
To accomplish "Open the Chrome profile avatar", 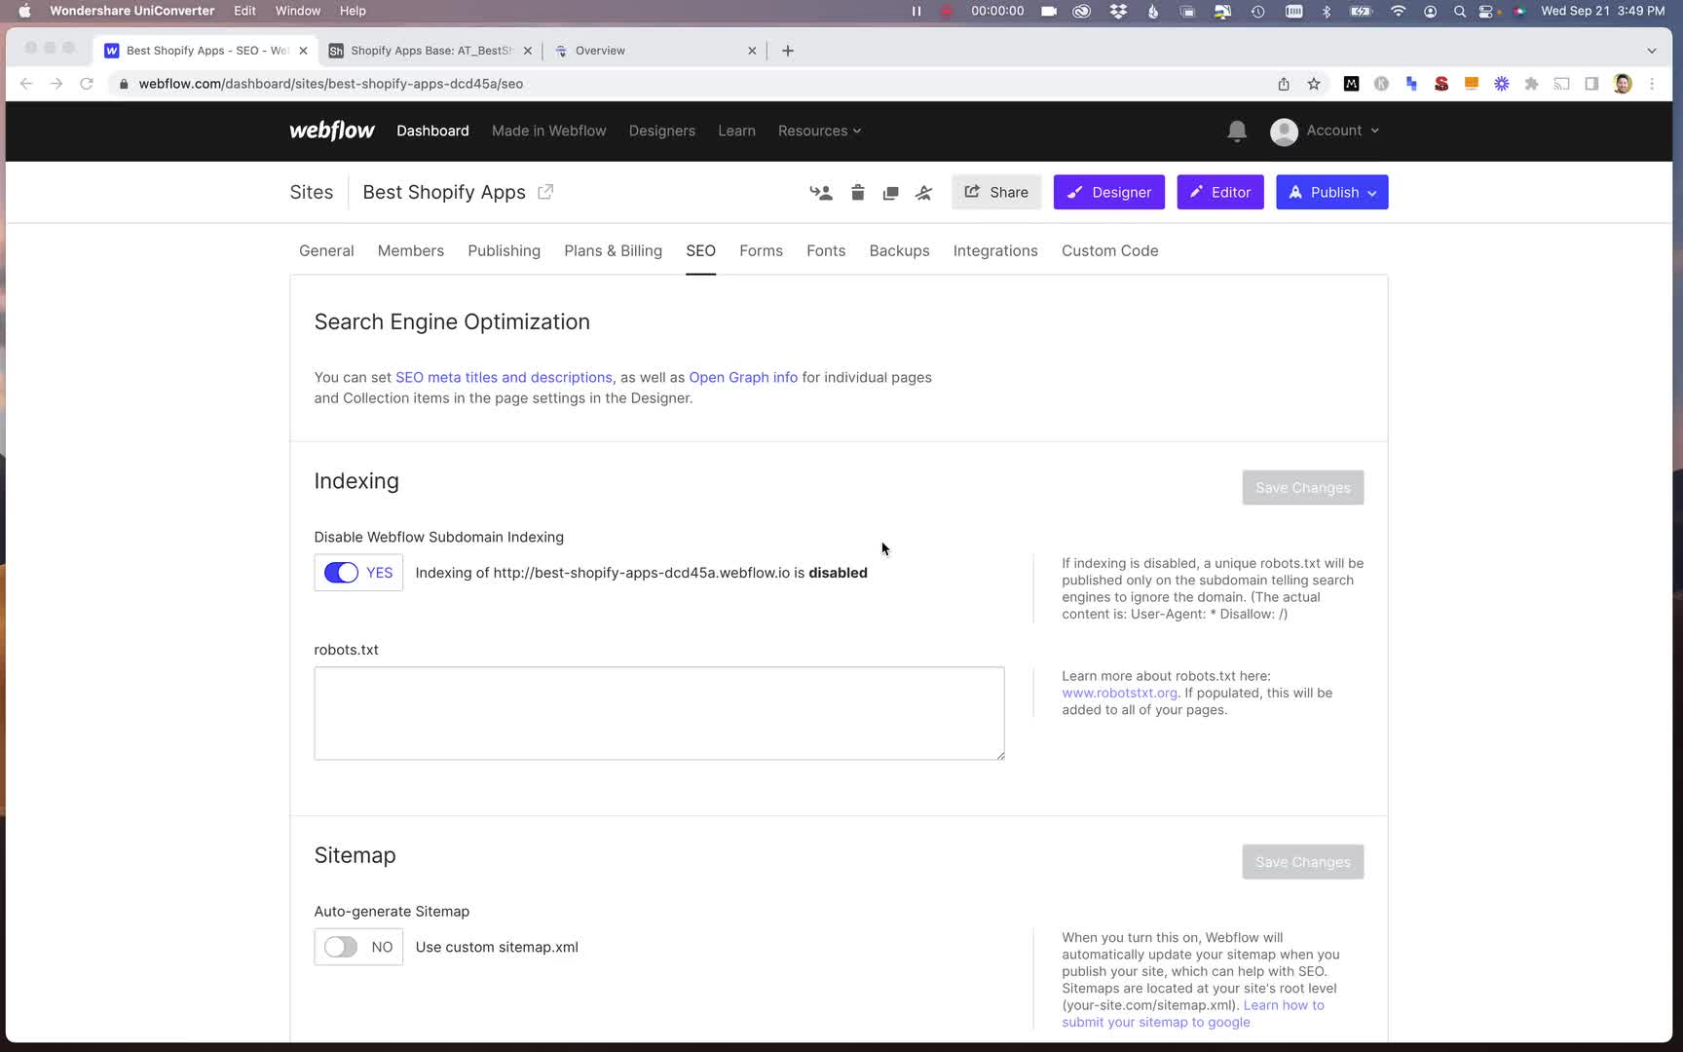I will tap(1623, 84).
